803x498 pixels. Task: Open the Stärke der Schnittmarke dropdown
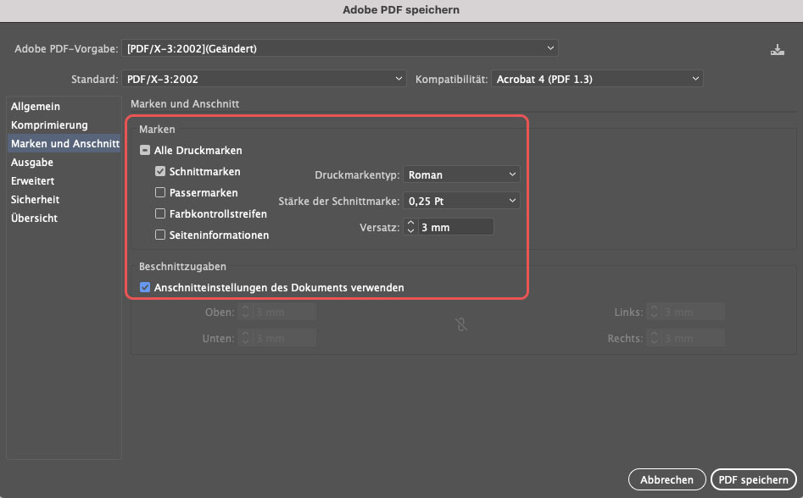tap(461, 201)
